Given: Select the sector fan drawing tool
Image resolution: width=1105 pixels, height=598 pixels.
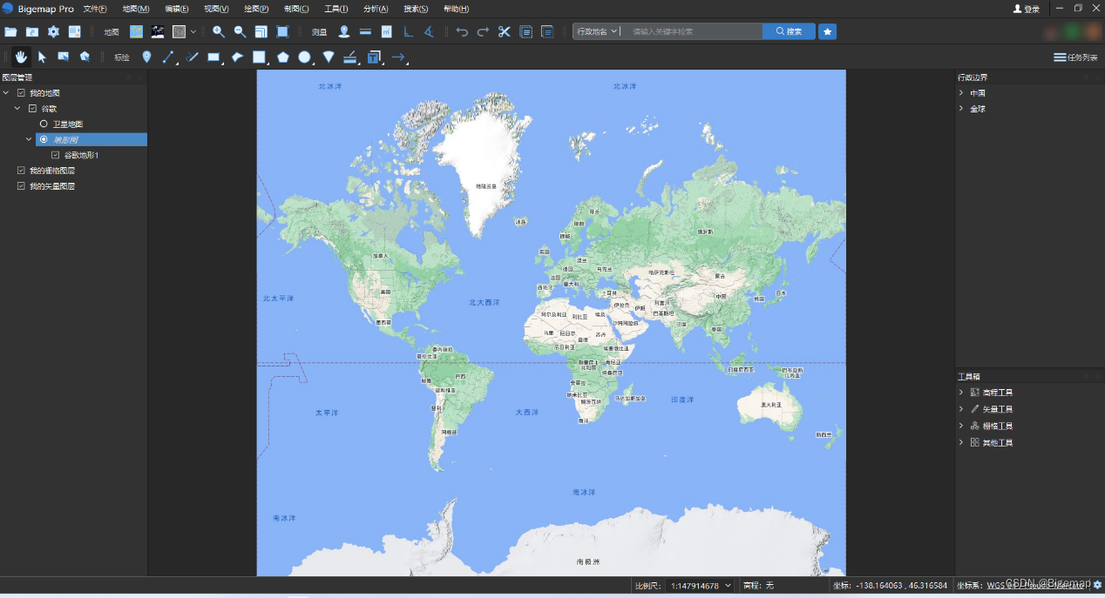Looking at the screenshot, I should (329, 57).
